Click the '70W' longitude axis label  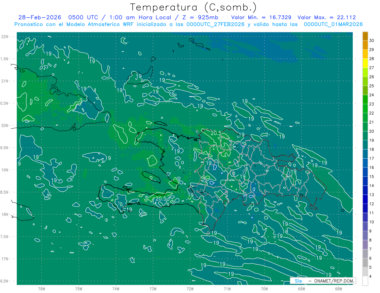264,289
